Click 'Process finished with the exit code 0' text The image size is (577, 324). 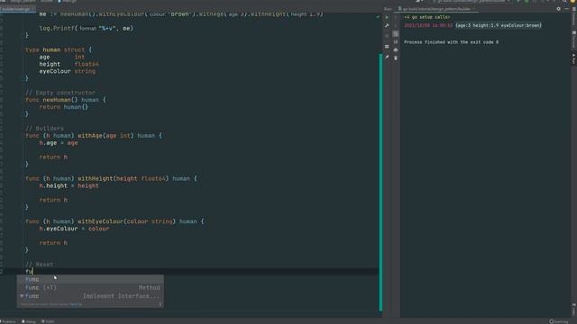point(451,42)
